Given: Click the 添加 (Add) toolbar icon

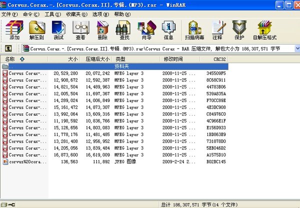Looking at the screenshot, I should pos(14,30).
